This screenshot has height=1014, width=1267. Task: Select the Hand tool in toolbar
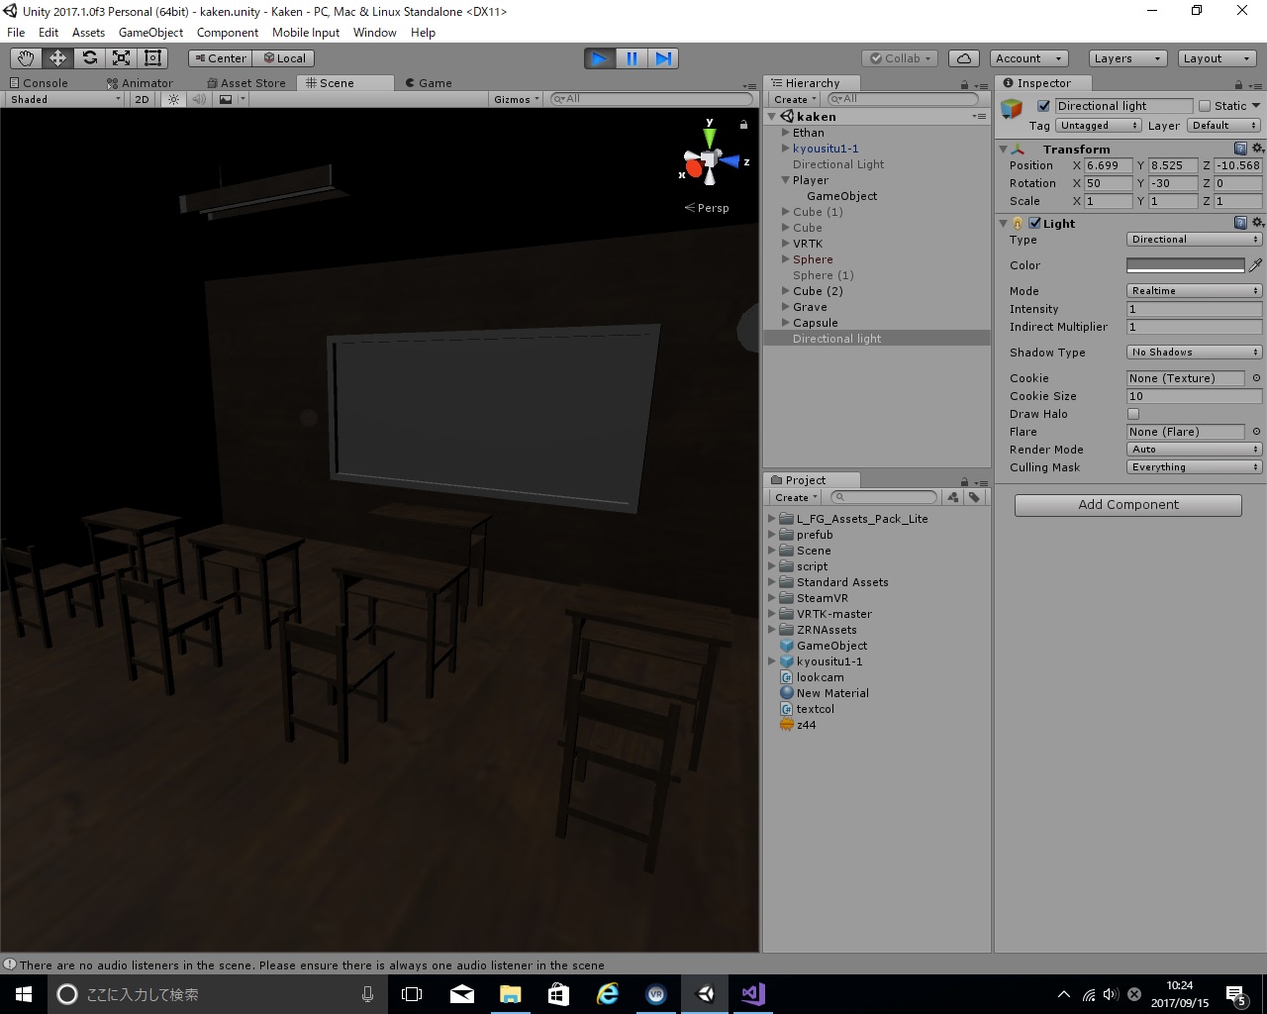[x=26, y=58]
